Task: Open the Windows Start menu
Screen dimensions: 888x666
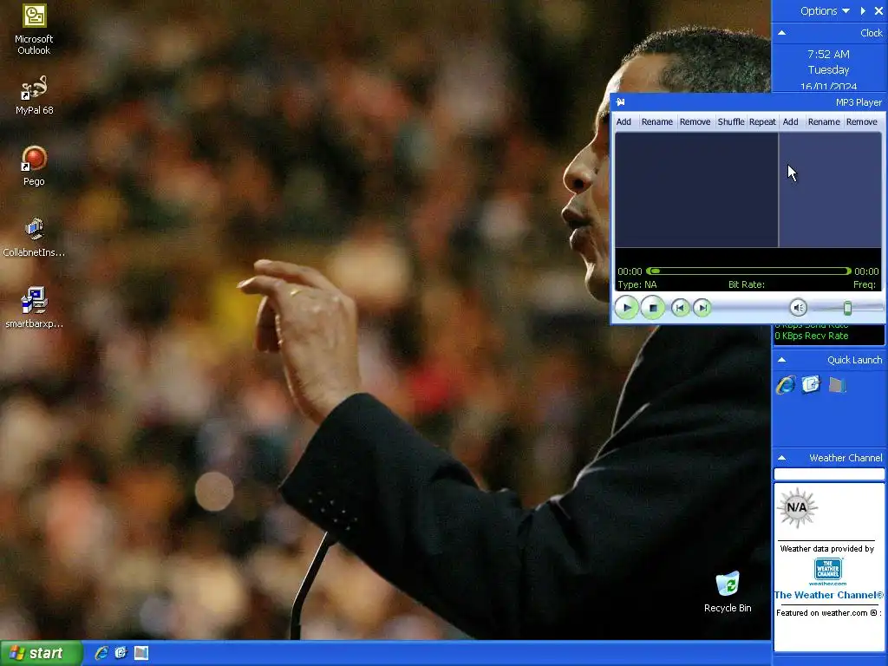Action: click(x=41, y=653)
